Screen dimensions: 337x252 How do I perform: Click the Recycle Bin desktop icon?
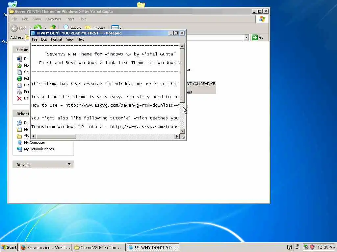[x=12, y=4]
